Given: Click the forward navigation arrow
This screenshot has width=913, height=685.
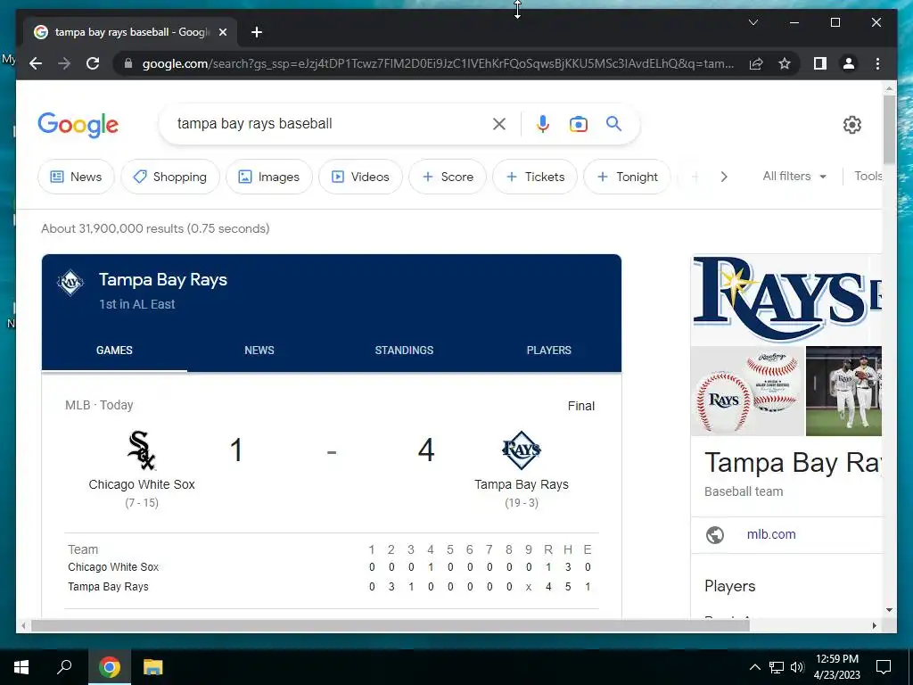Looking at the screenshot, I should click(64, 63).
